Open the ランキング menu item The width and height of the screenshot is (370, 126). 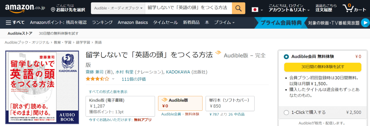(x=102, y=22)
